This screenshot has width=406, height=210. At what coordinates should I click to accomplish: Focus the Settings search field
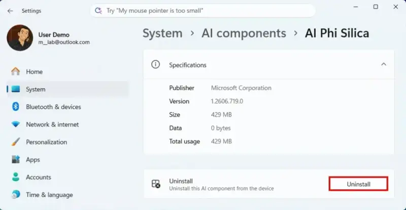point(202,11)
